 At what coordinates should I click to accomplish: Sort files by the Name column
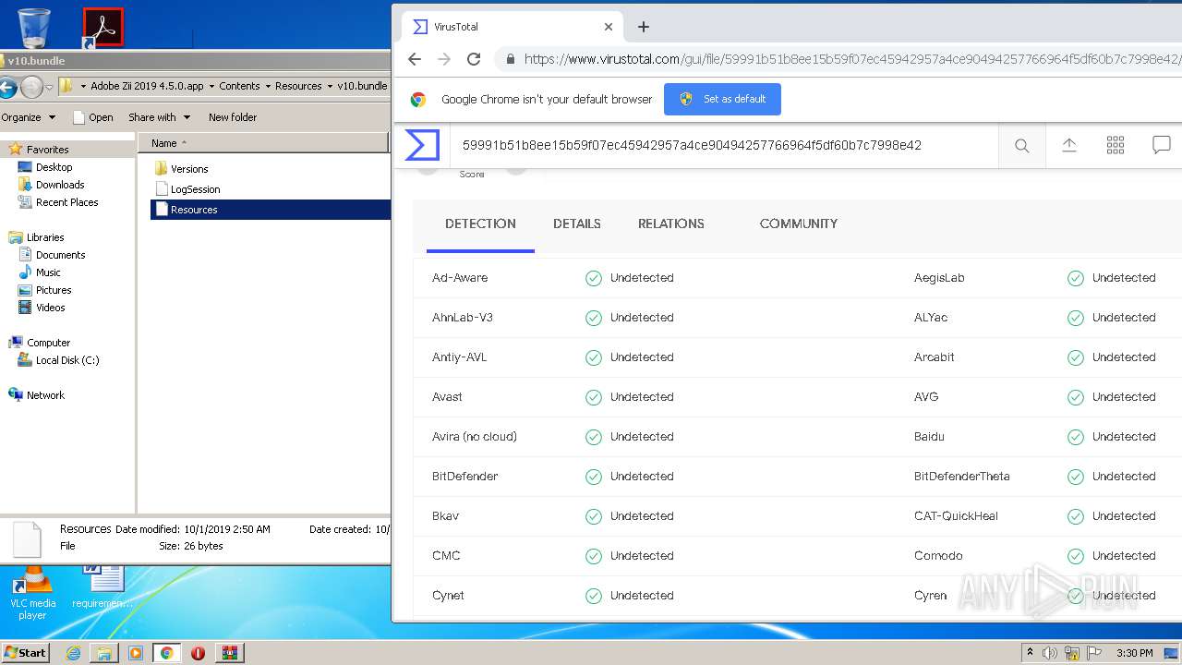(263, 143)
